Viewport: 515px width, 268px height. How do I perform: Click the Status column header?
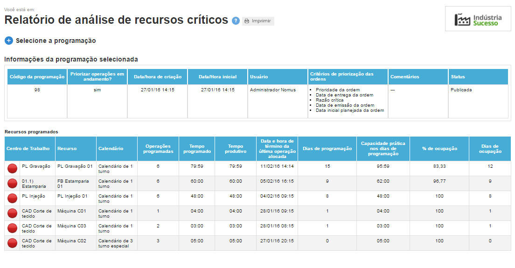pyautogui.click(x=478, y=77)
